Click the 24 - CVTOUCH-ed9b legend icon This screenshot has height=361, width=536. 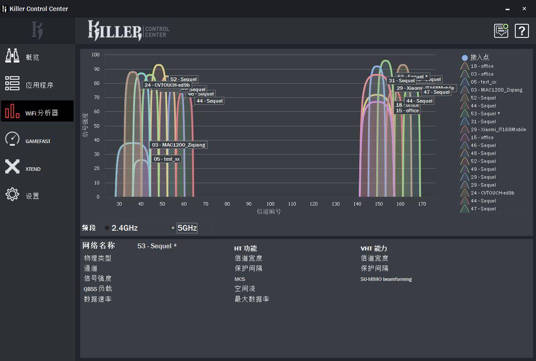(x=465, y=193)
